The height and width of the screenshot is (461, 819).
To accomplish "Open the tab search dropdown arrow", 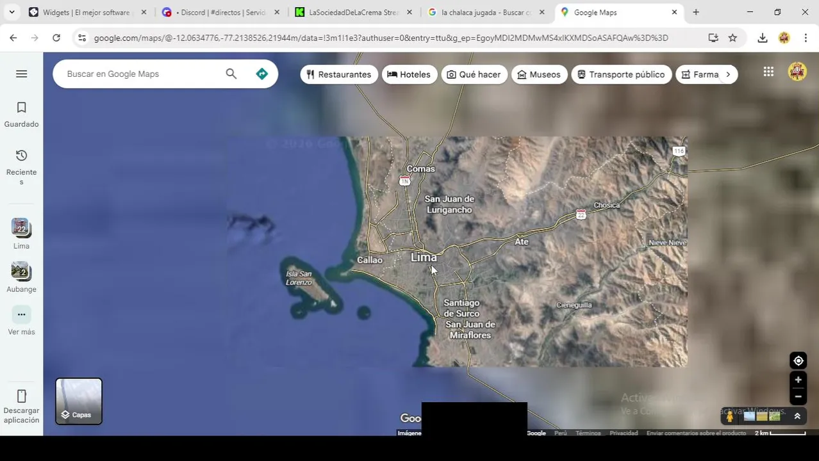I will click(12, 12).
